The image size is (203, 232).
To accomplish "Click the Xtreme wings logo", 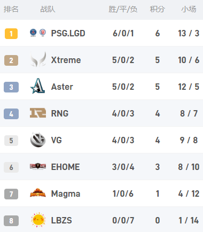I will pos(38,59).
